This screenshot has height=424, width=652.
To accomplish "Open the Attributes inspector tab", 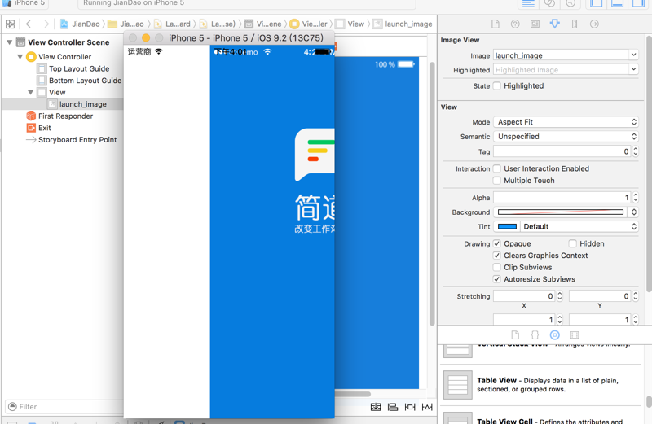I will click(x=555, y=24).
